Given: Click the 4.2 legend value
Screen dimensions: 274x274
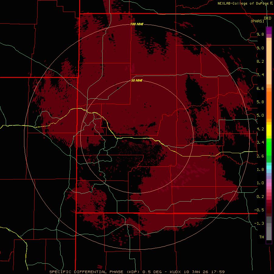Looking at the screenshot, I should (x=260, y=129).
